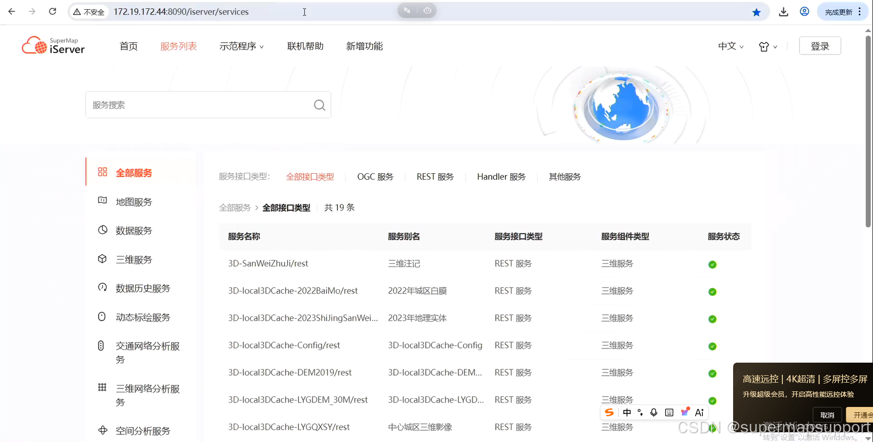Viewport: 873px width, 442px height.
Task: Click the bookmark star in the address bar
Action: point(756,12)
